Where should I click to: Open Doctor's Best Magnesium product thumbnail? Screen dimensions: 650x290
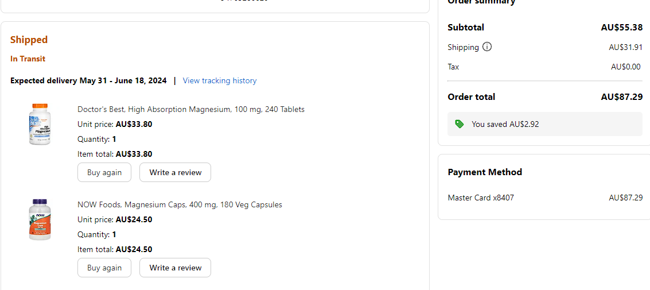pos(40,124)
